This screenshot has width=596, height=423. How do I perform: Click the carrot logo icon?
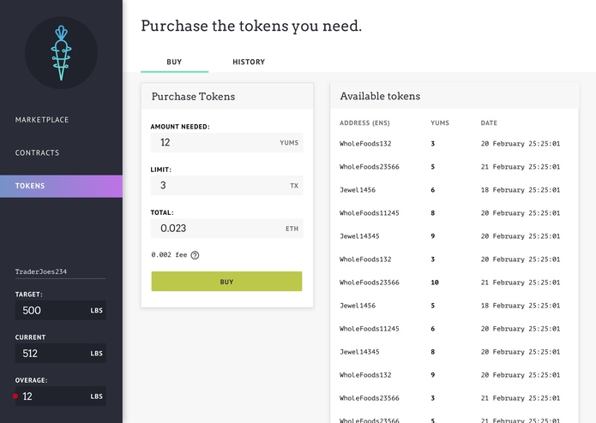coord(61,53)
